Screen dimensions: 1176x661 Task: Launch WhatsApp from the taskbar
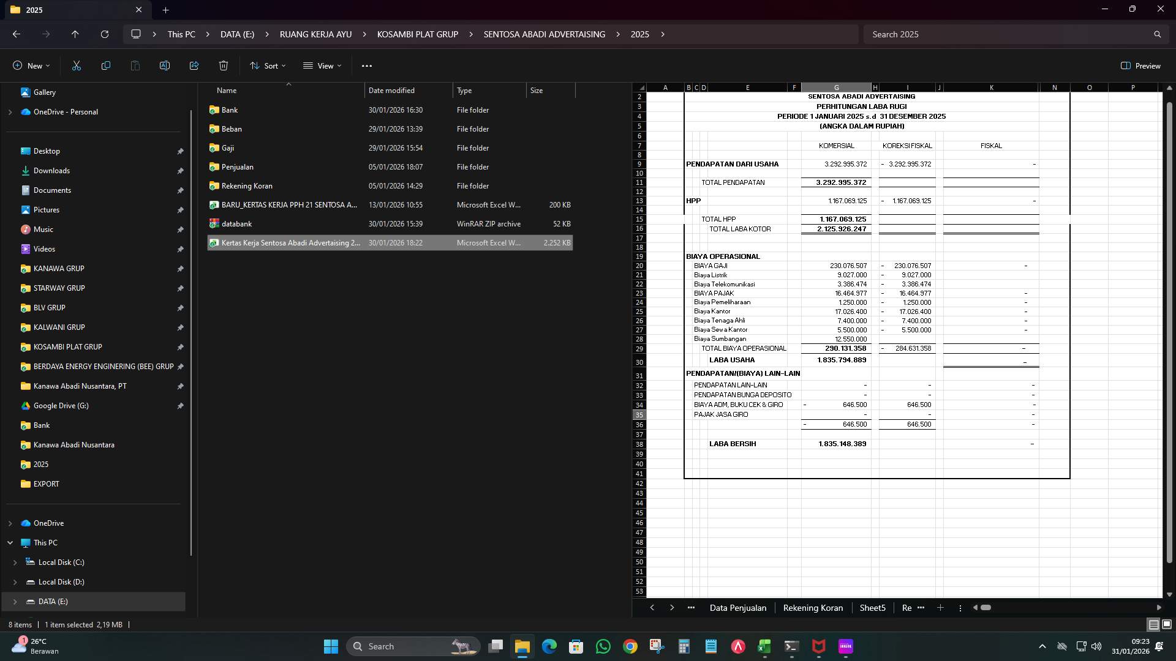point(603,646)
